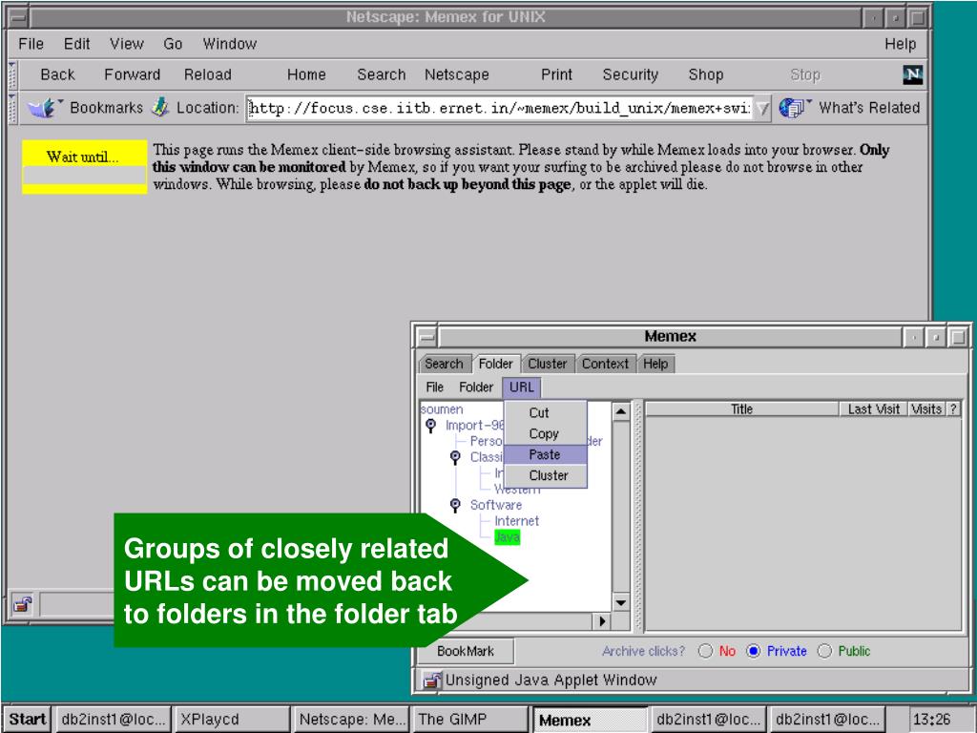Click the Forward toolbar button

point(132,74)
